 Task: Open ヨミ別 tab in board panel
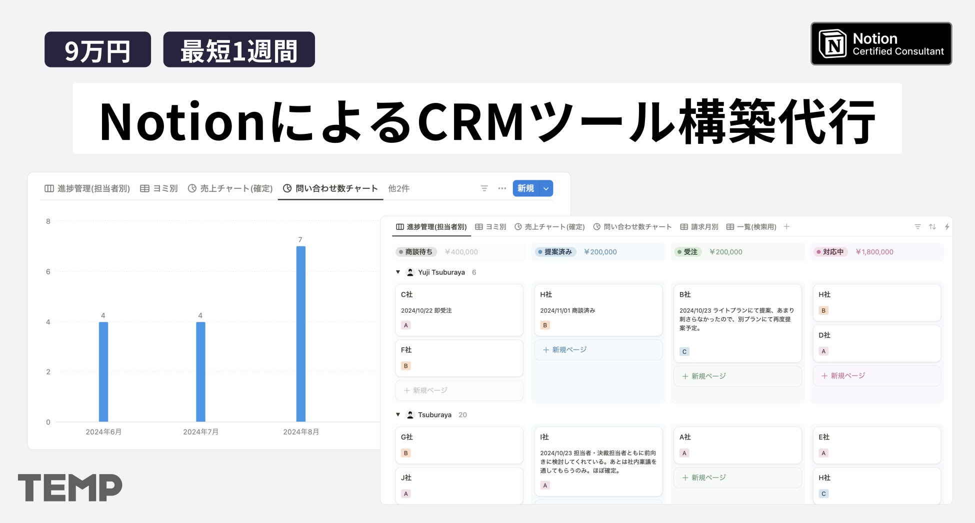490,227
